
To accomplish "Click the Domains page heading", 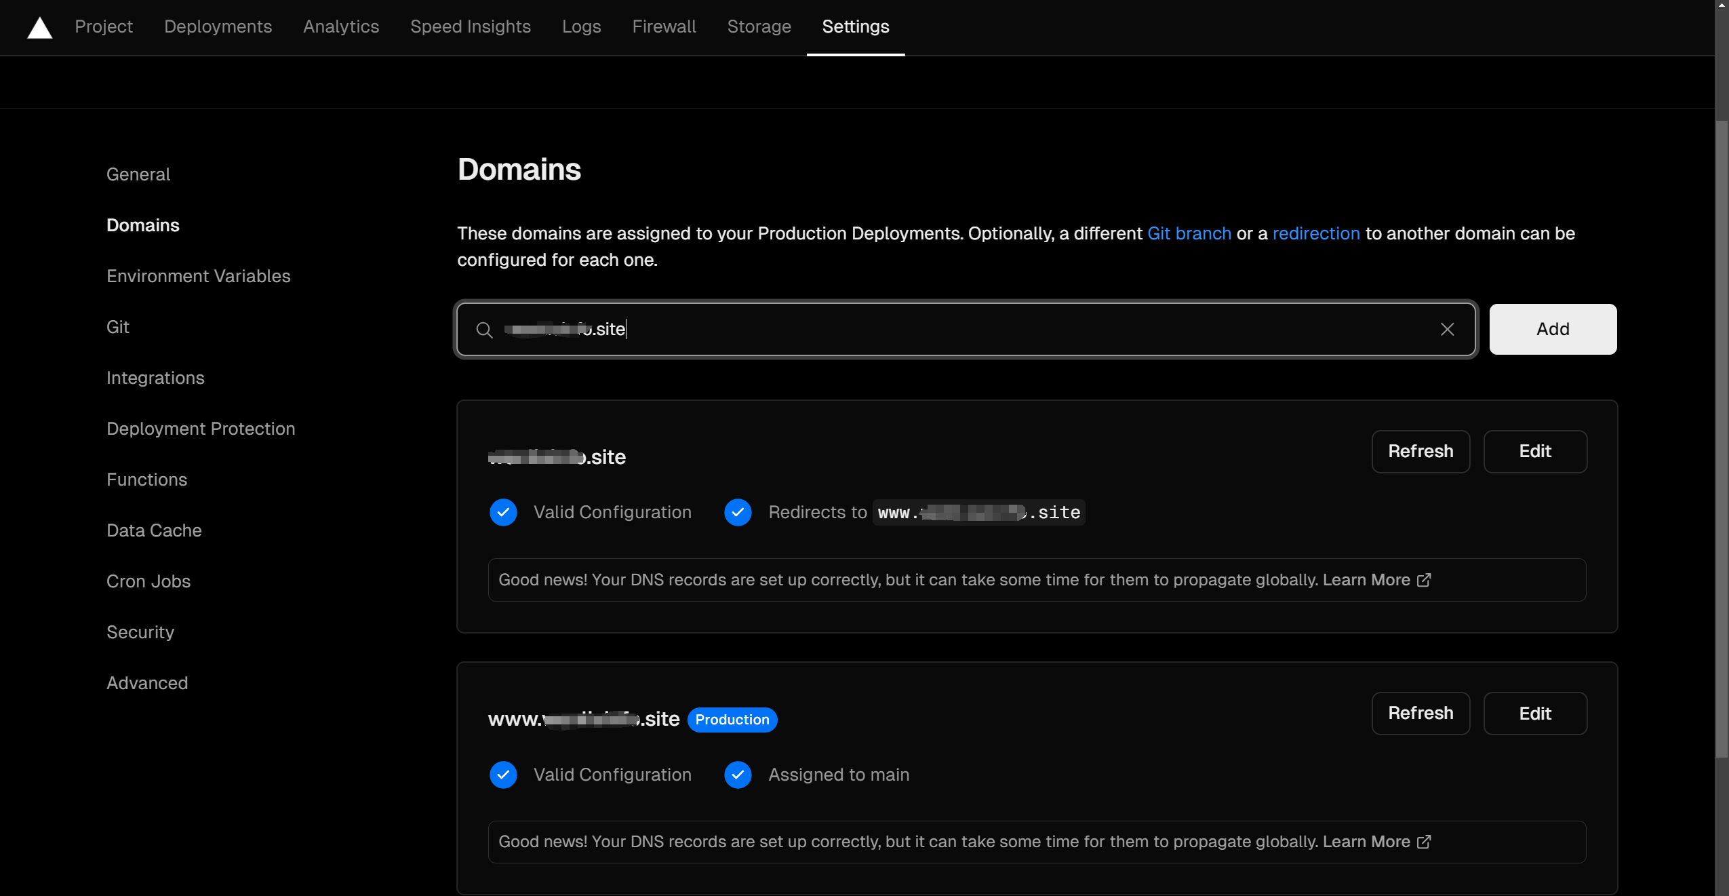I will click(519, 170).
